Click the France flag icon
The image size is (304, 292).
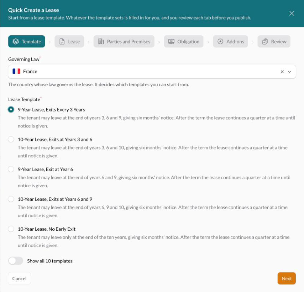coord(16,71)
